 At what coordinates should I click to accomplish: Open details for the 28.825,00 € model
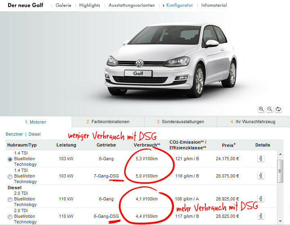[261, 216]
